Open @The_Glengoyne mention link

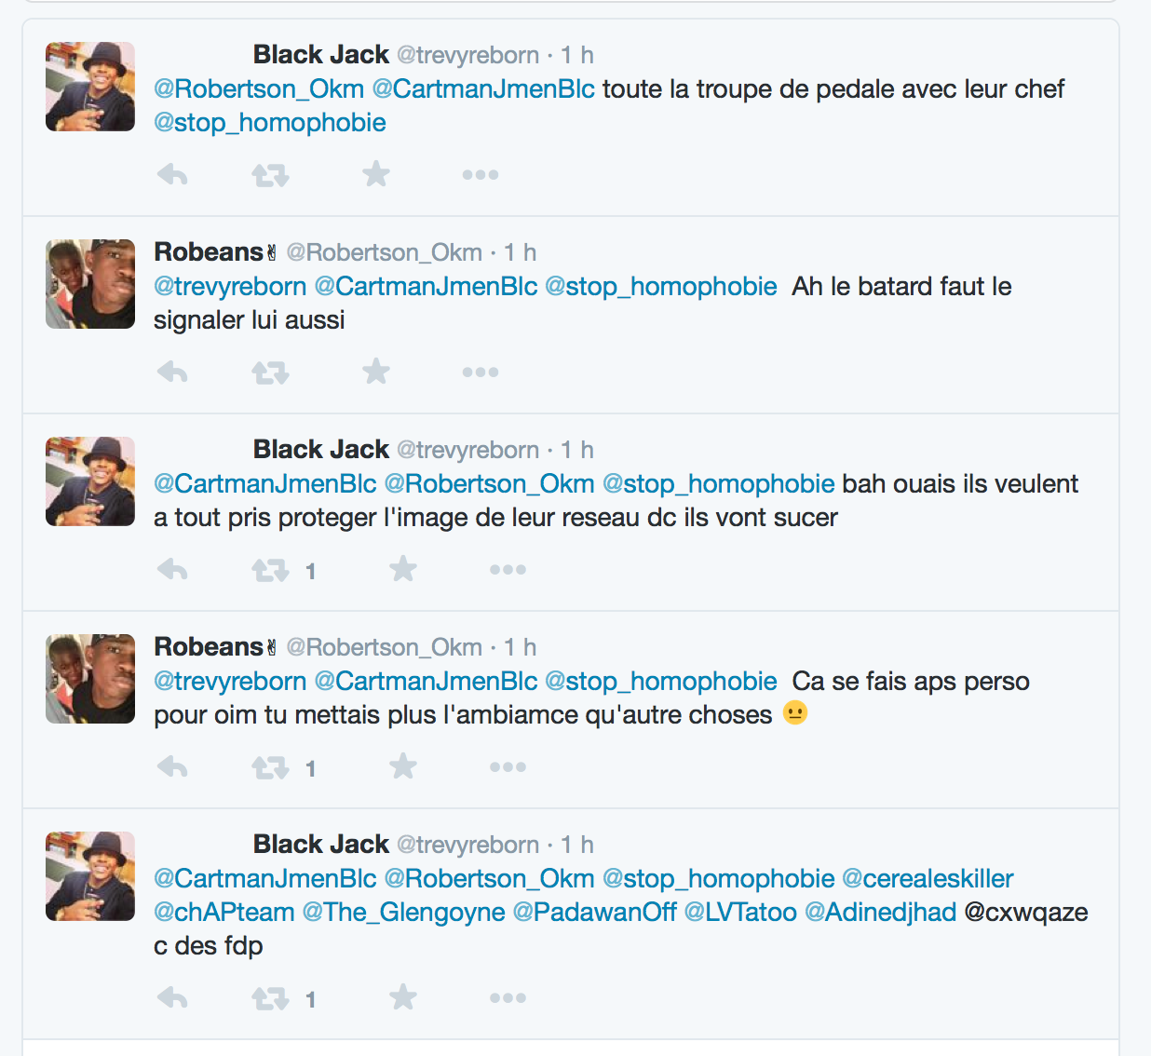pos(404,913)
